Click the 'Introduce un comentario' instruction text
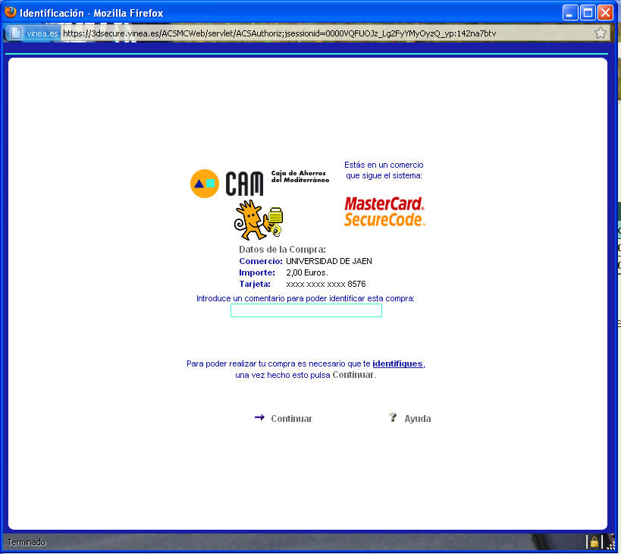Screen dimensions: 621x554 (x=306, y=298)
